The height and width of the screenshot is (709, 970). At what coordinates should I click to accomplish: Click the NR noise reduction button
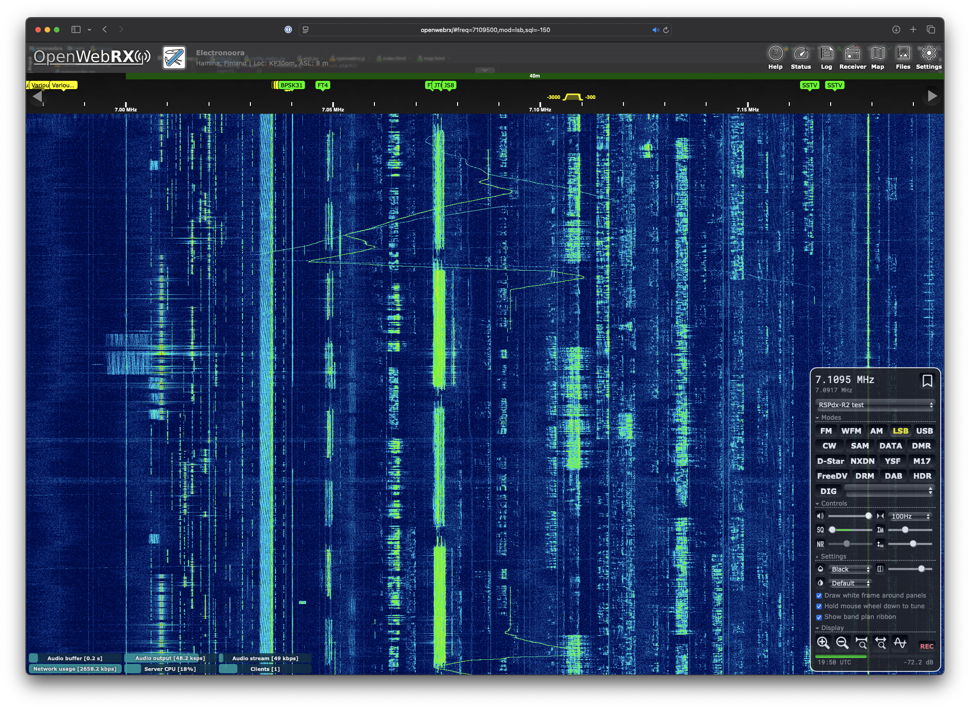click(x=820, y=544)
